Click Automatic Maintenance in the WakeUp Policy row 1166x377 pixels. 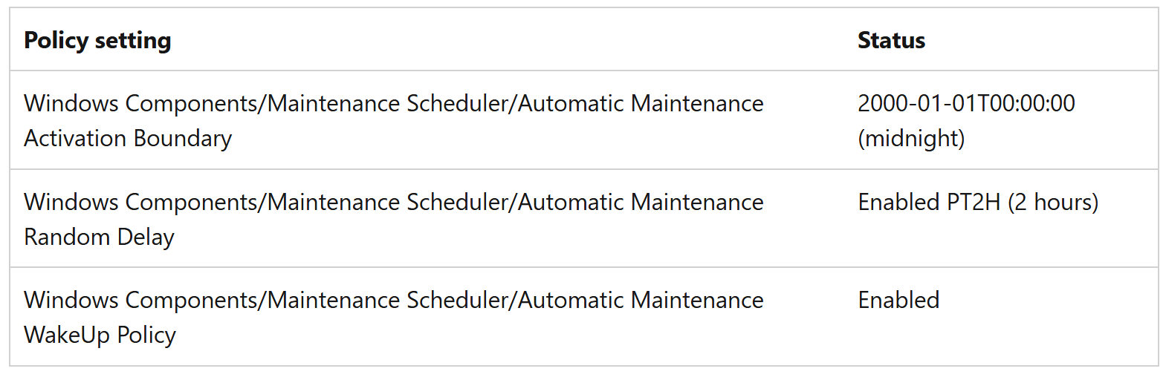641,300
